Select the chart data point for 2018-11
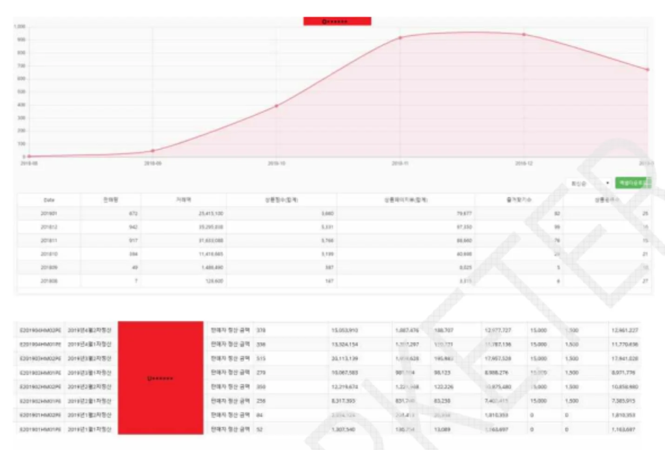Screen dimensions: 665x450 400,38
